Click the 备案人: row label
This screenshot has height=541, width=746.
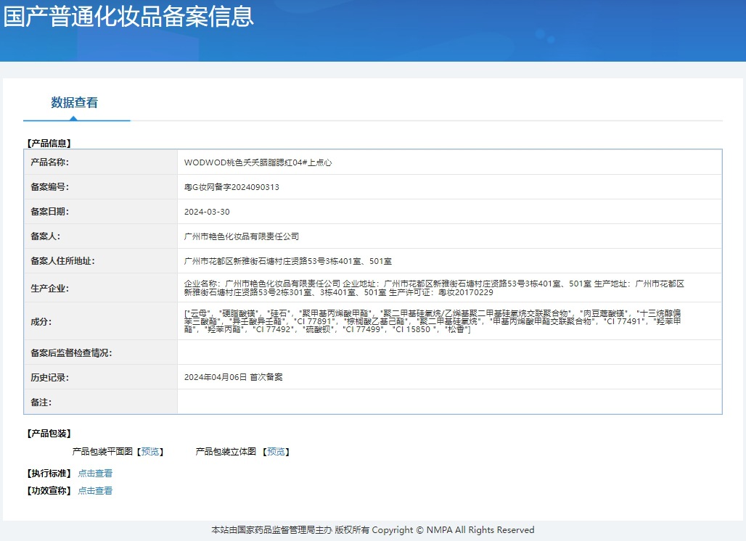[45, 236]
